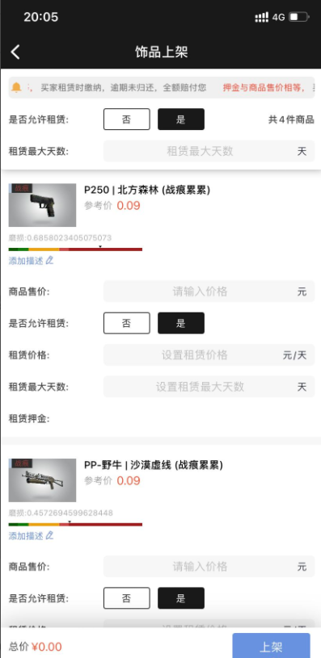Choose 是 under P250 是否允许租赁

tap(181, 323)
